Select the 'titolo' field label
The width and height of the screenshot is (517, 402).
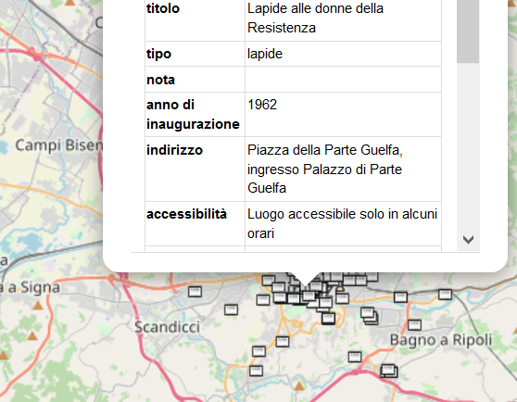point(163,8)
